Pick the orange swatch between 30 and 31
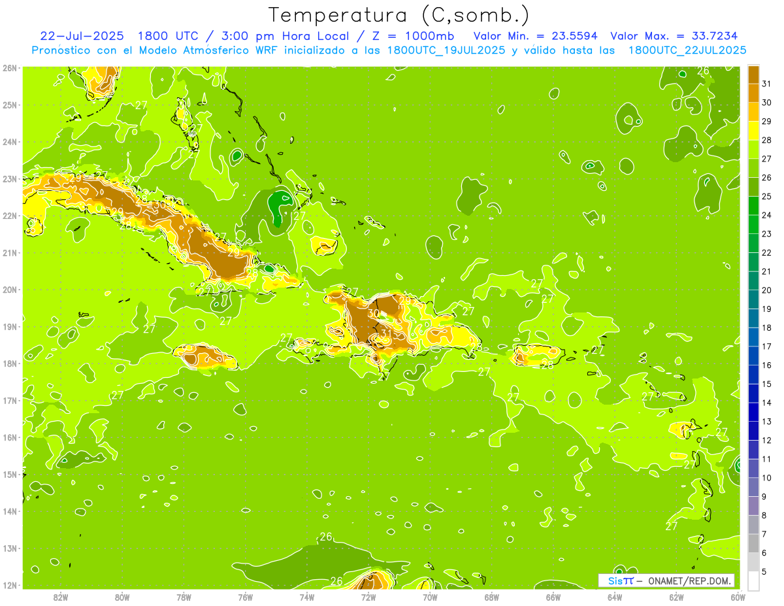Image resolution: width=784 pixels, height=606 pixels. pos(754,93)
